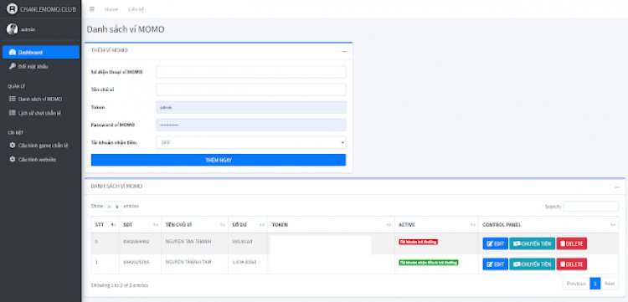Click the admin username in the sidebar
The image size is (628, 302).
(x=28, y=29)
